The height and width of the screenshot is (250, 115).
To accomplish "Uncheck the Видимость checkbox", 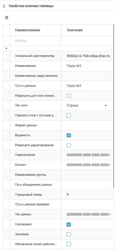I will point(69,135).
